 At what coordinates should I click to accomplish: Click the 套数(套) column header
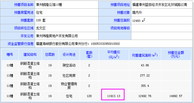point(89,54)
